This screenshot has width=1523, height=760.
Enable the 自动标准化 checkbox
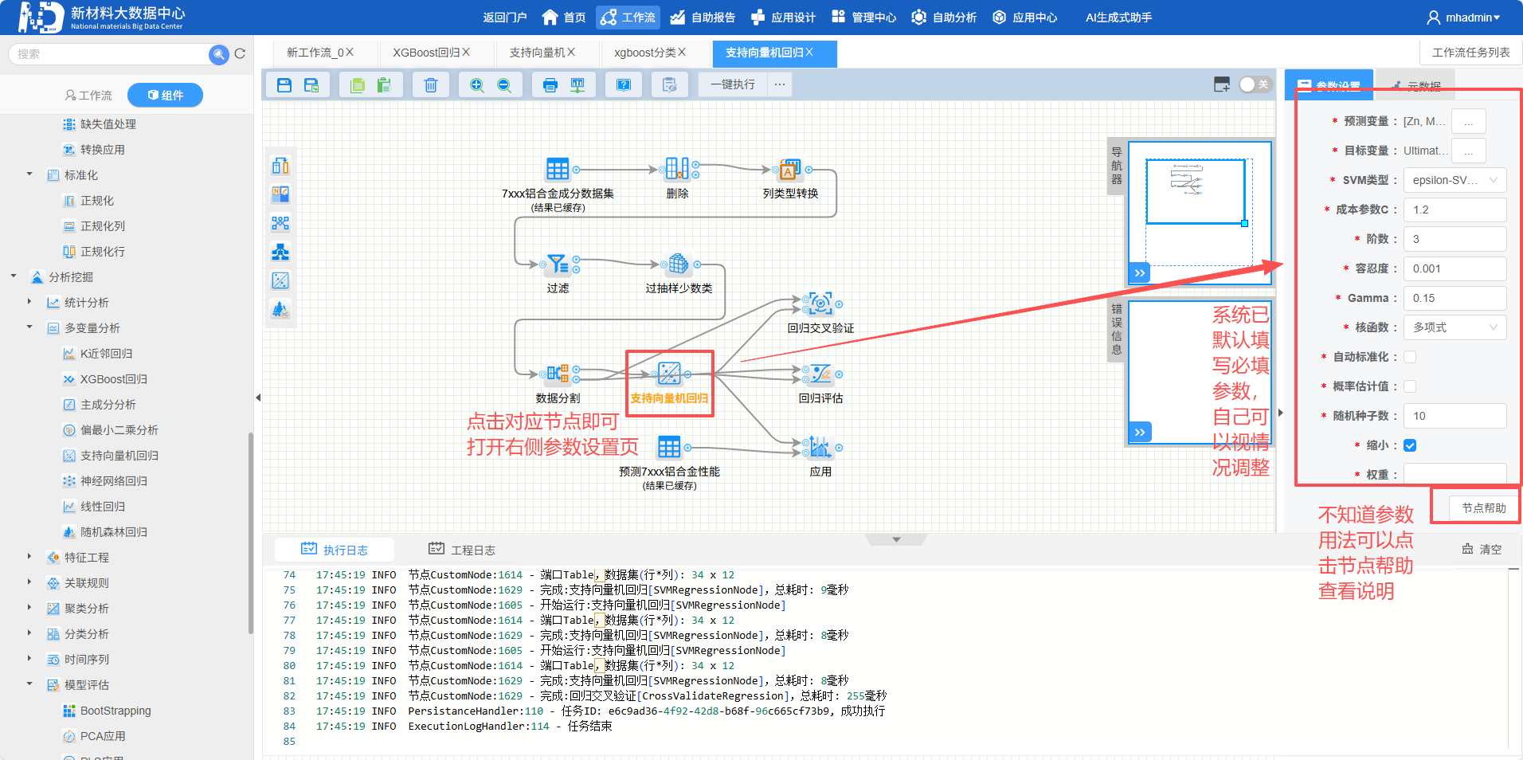[1410, 357]
